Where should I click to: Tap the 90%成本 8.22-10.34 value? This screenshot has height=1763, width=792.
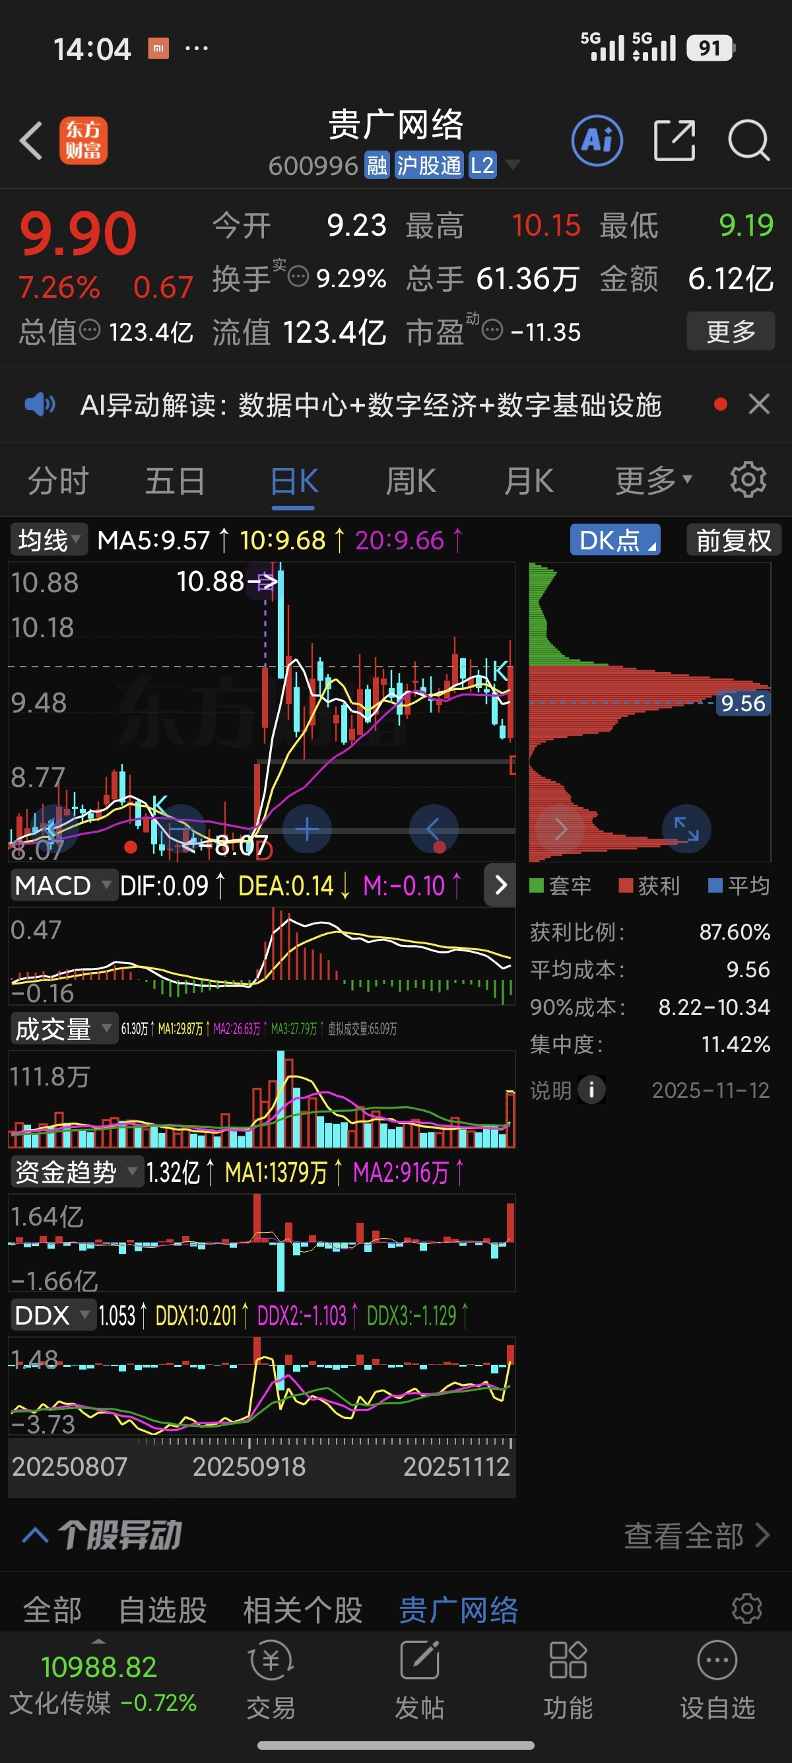click(714, 1007)
